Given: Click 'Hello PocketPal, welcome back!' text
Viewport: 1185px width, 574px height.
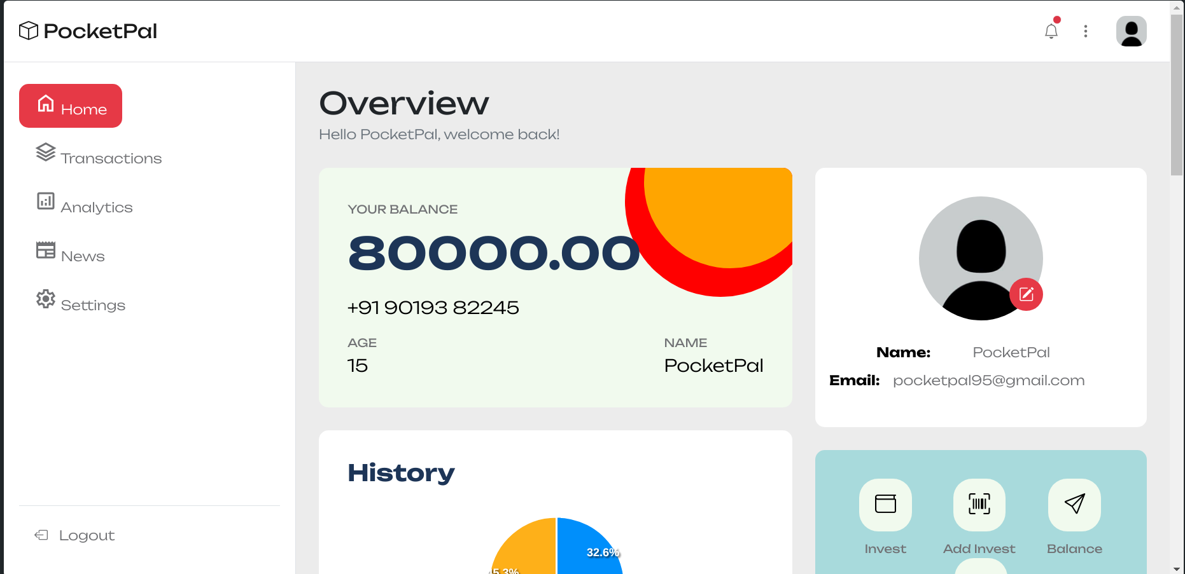Looking at the screenshot, I should [x=439, y=135].
